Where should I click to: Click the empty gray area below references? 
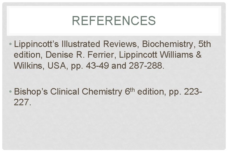(x=114, y=128)
